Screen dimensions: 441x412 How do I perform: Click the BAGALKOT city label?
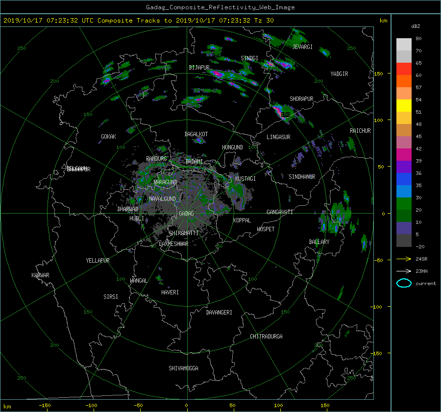196,134
